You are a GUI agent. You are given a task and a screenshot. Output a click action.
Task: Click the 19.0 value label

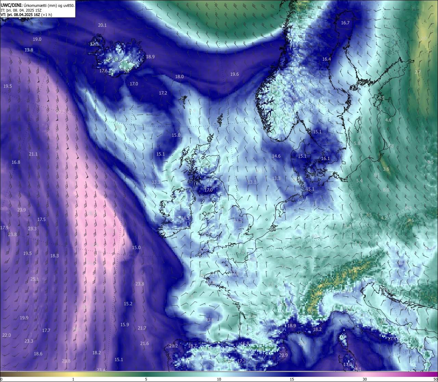(x=37, y=39)
